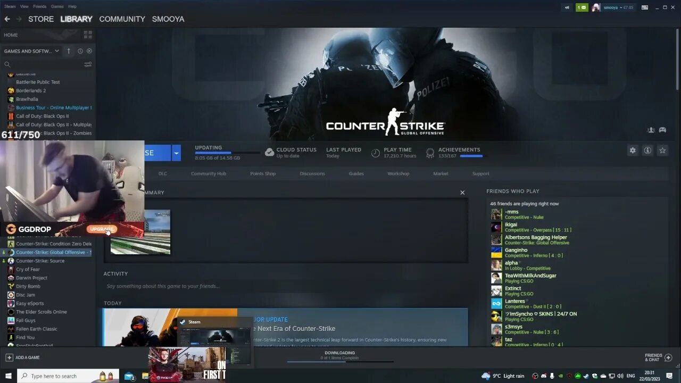Select Counter-Strike: Source in library
The image size is (681, 383).
click(x=40, y=261)
